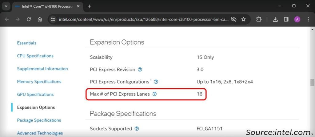315x137 pixels.
Task: Jump to the CPU Specifications section
Action: (x=35, y=56)
